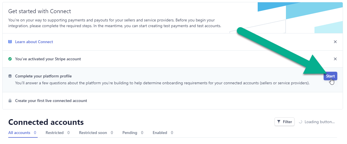This screenshot has width=347, height=144.
Task: Select the All accounts tab
Action: coord(23,133)
